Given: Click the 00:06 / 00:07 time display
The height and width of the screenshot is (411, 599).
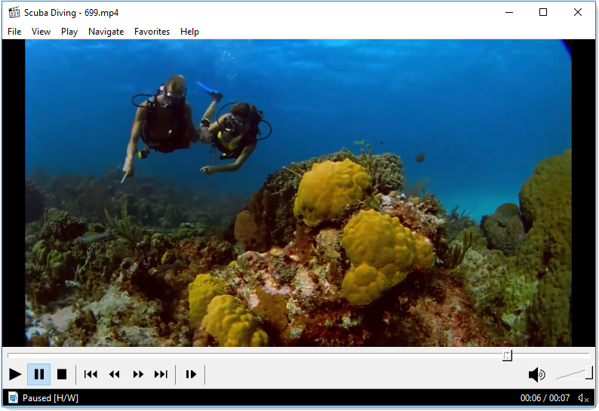Looking at the screenshot, I should tap(545, 398).
